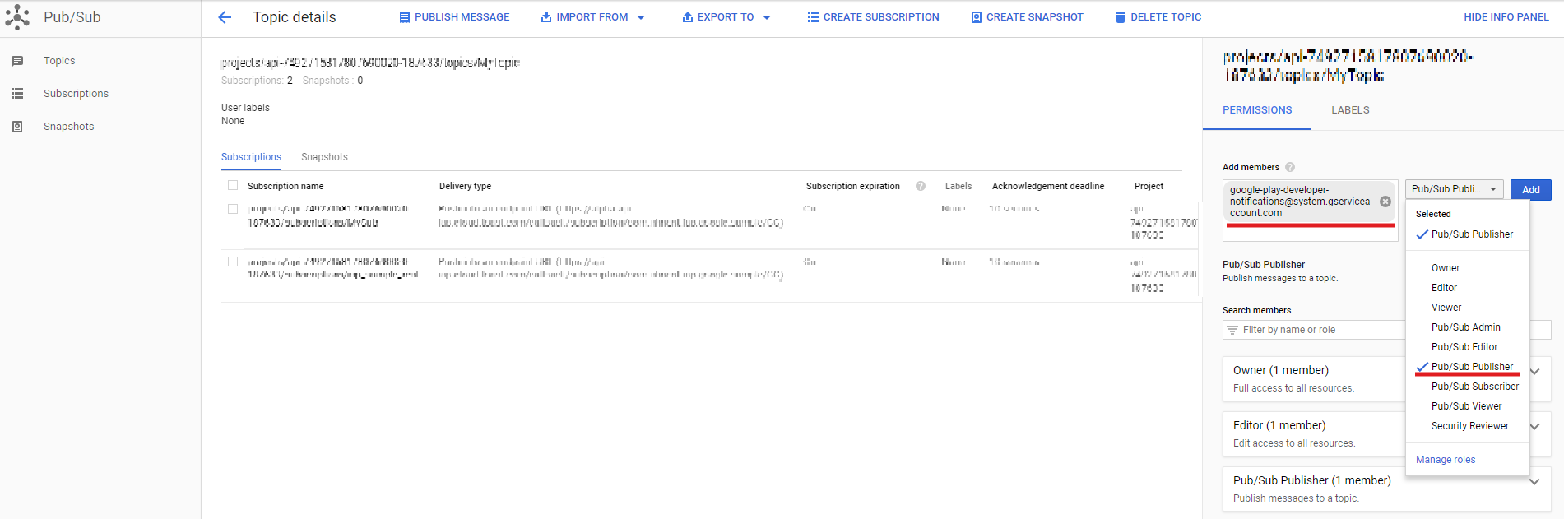Open the Snapshots tab under topic
The width and height of the screenshot is (1564, 519).
[x=324, y=157]
